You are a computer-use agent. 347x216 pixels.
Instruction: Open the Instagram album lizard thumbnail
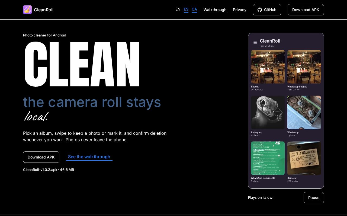tap(268, 112)
